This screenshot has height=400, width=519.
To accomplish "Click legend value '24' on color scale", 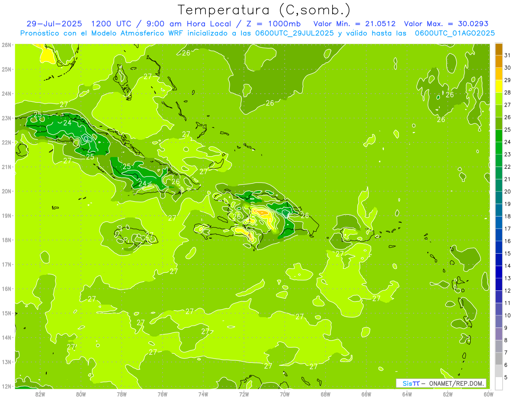I will pyautogui.click(x=508, y=142).
